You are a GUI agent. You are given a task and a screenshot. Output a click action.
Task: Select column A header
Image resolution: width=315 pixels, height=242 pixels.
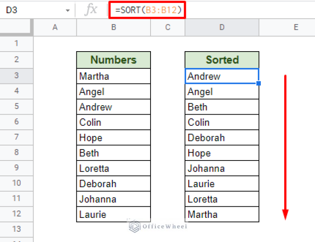click(x=55, y=27)
